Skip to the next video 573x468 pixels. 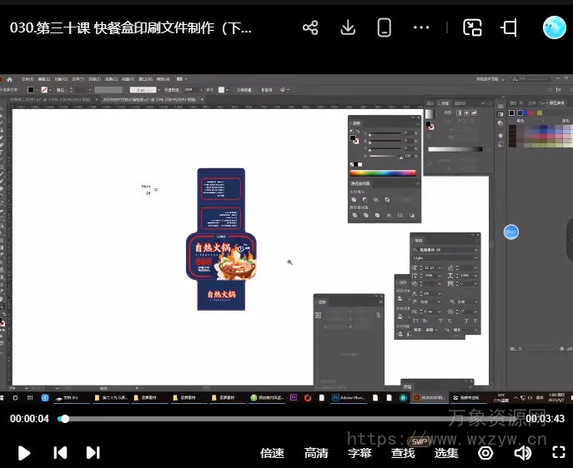coord(93,453)
